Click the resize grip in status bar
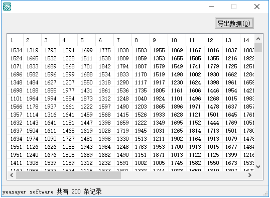This screenshot has height=198, width=270. click(266, 194)
